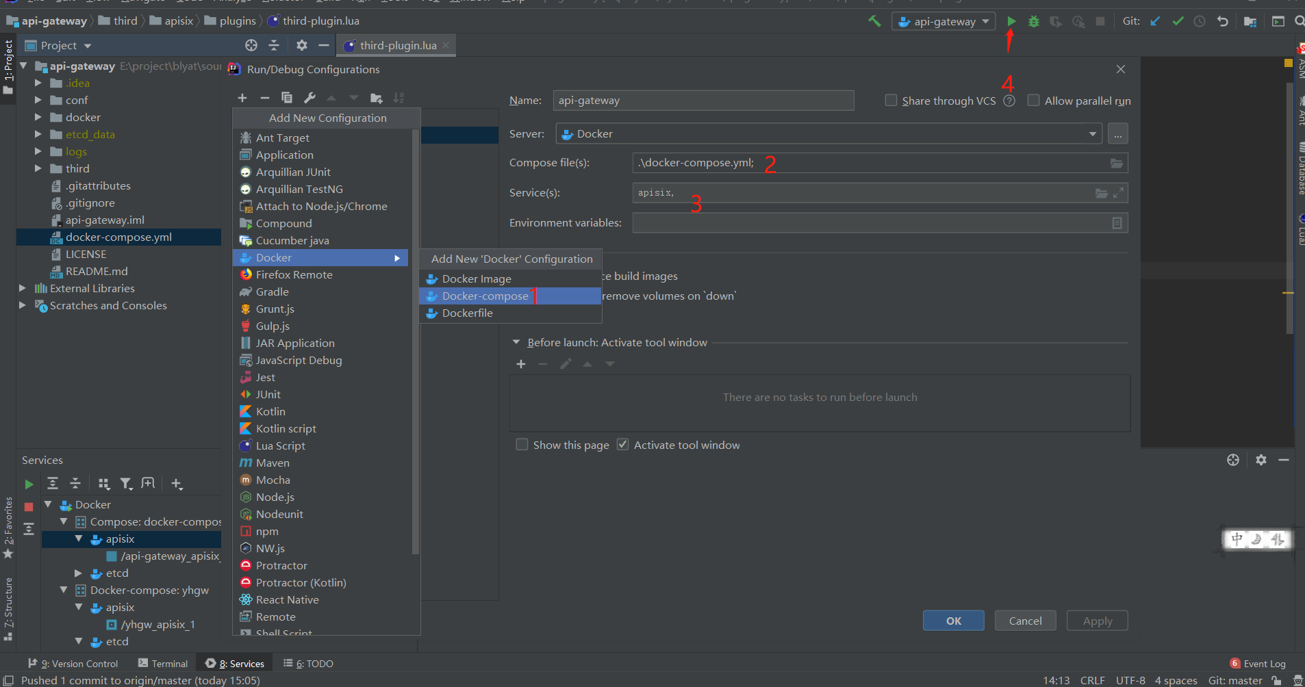Collapse the Before launch section
This screenshot has width=1305, height=687.
click(516, 342)
